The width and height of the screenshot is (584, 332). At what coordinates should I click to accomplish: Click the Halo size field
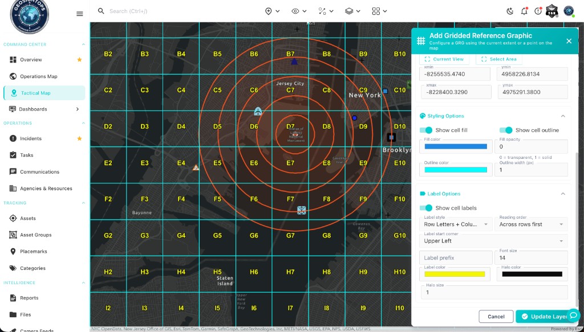tap(494, 292)
